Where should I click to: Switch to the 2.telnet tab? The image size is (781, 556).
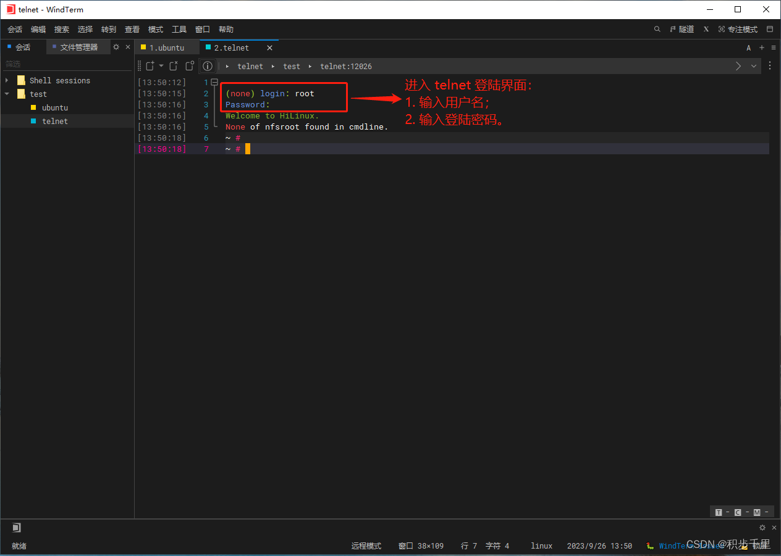(x=232, y=48)
